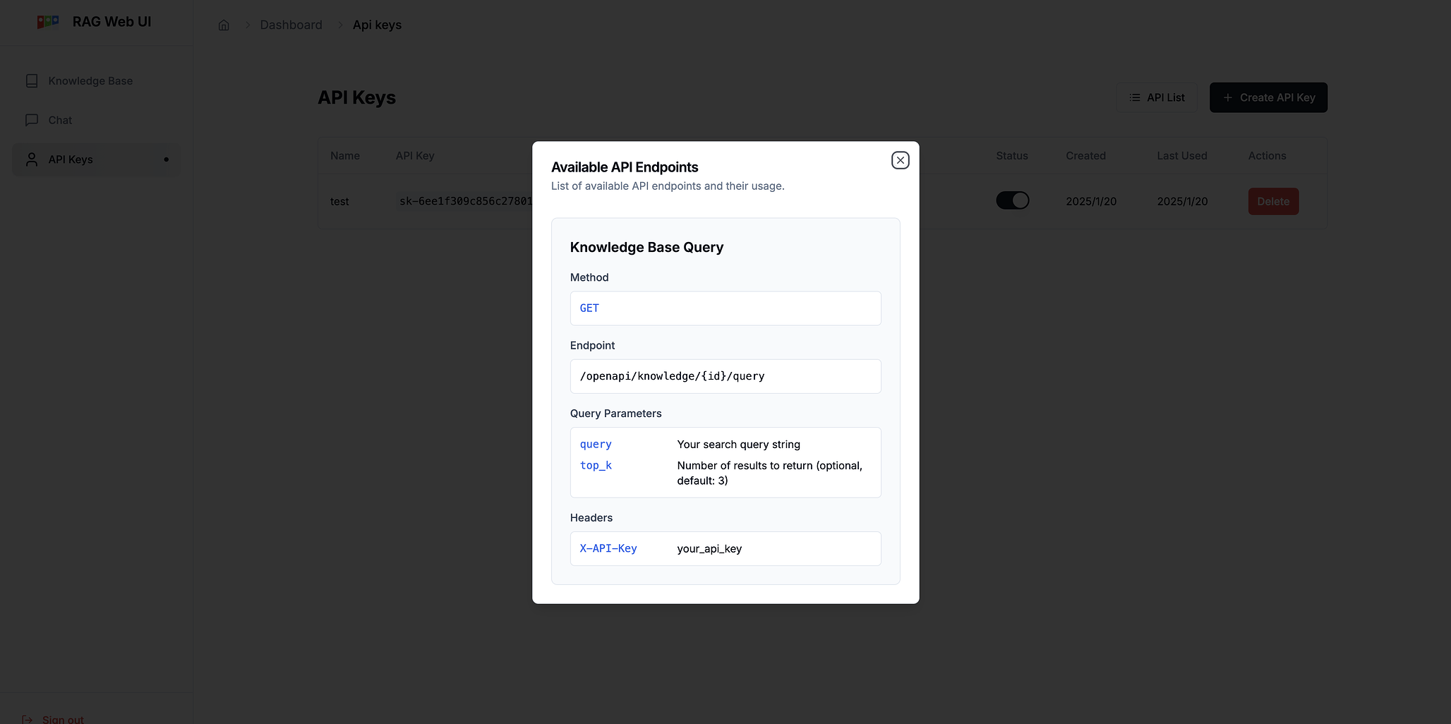Viewport: 1451px width, 724px height.
Task: Click the Chat bubble icon in sidebar
Action: click(x=32, y=120)
